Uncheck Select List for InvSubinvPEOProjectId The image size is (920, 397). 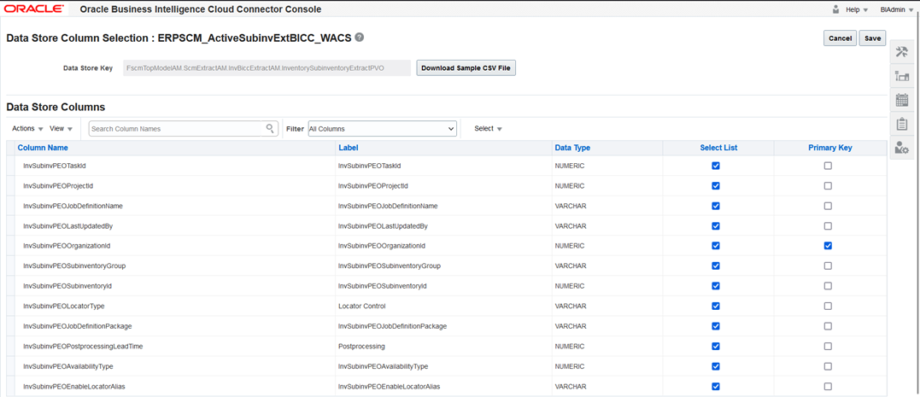click(x=715, y=186)
